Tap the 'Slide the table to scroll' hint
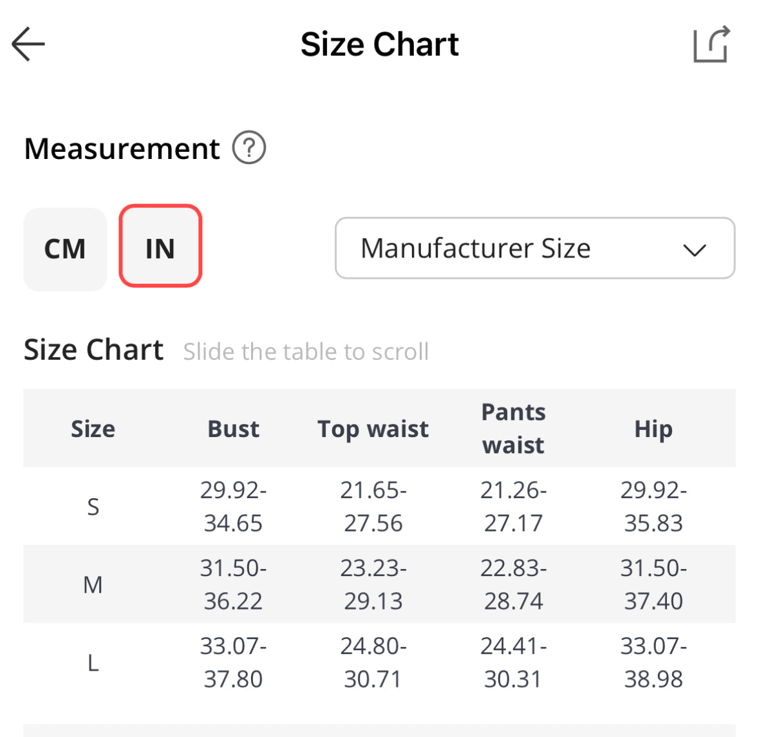Viewport: 759px width, 737px height. pos(306,351)
